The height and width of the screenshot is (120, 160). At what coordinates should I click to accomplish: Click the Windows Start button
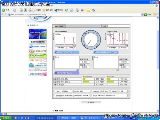pos(6,118)
